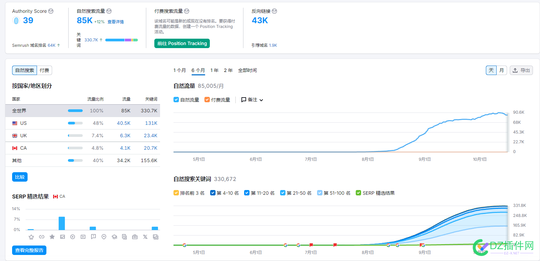Expand the 备注 dropdown chevron
Viewport: 540px width, 261px height.
[261, 100]
